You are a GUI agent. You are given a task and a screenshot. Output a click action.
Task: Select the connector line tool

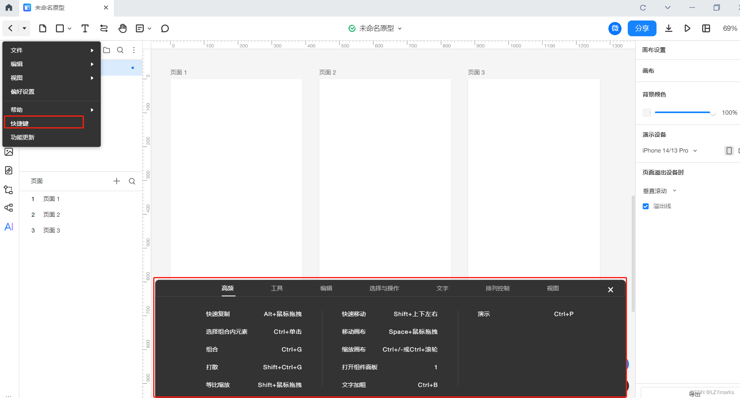(x=104, y=28)
